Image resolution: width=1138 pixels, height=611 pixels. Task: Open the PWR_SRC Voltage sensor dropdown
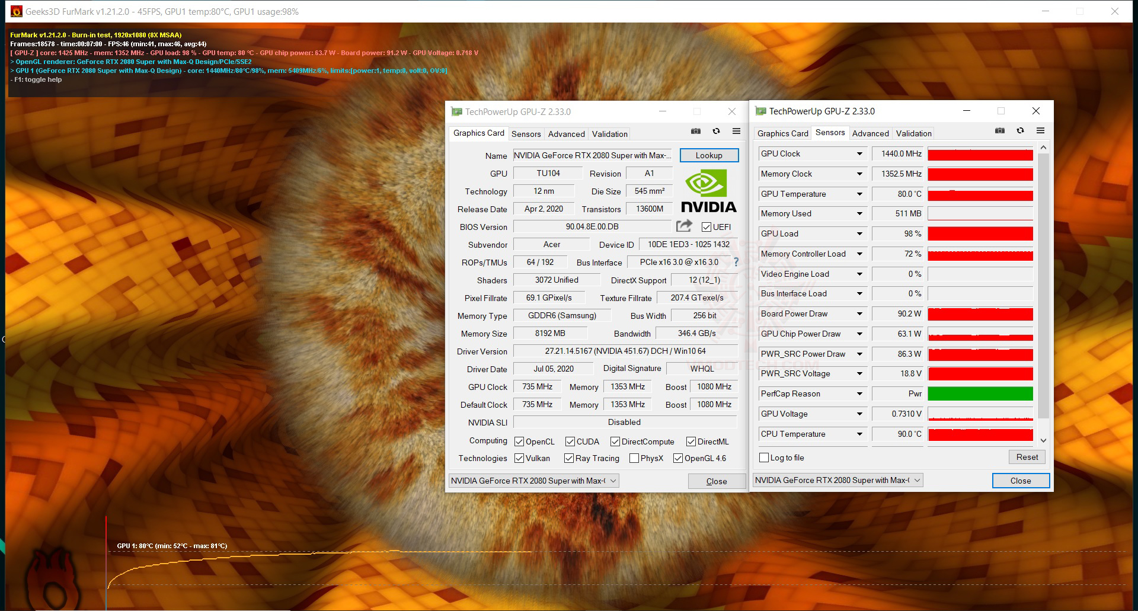tap(859, 374)
